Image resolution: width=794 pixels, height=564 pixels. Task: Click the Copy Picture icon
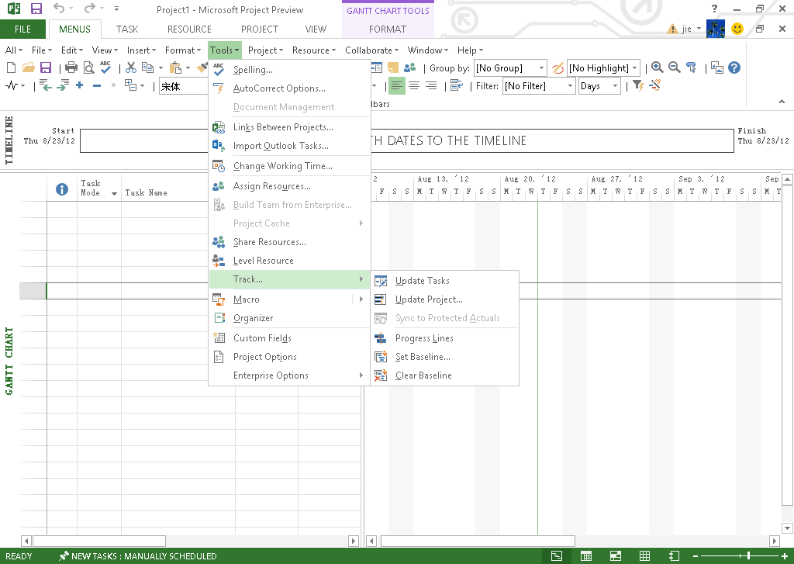(x=717, y=67)
